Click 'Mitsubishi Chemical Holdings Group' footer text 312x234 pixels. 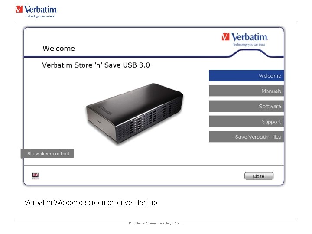(x=156, y=224)
